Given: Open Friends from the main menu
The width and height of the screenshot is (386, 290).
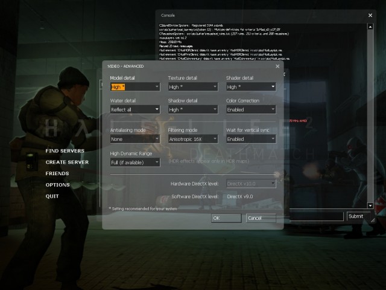Looking at the screenshot, I should [57, 173].
